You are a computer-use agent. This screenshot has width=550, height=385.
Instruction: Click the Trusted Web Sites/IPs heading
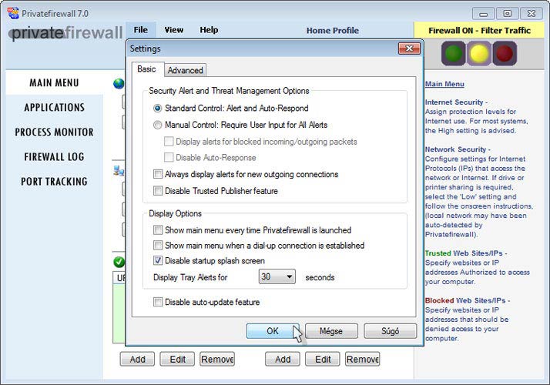click(466, 253)
